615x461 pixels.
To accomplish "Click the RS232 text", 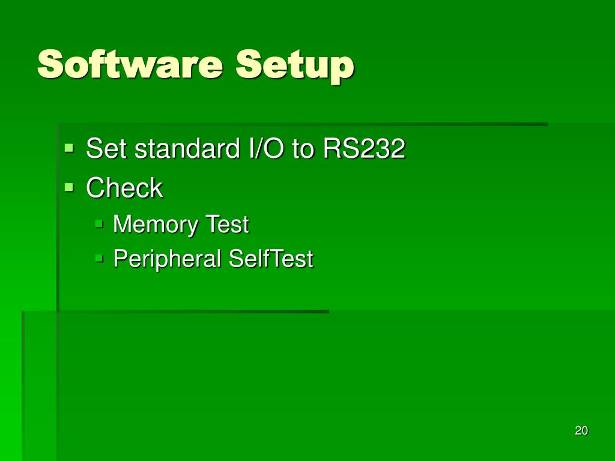I will (x=364, y=148).
